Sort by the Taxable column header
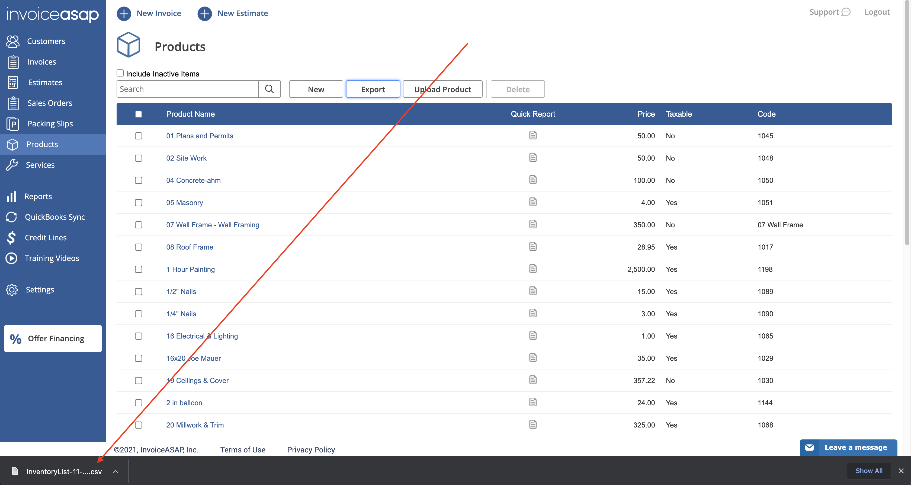This screenshot has width=911, height=485. [679, 114]
